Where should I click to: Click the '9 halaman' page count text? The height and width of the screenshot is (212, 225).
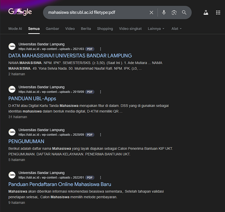click(17, 203)
